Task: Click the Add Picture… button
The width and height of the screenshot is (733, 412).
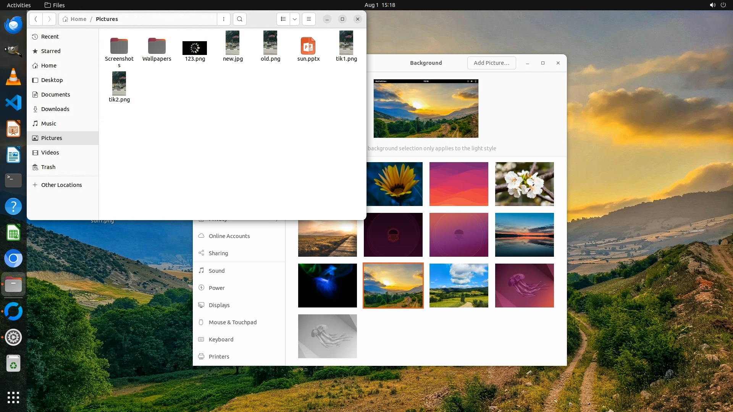Action: tap(491, 63)
